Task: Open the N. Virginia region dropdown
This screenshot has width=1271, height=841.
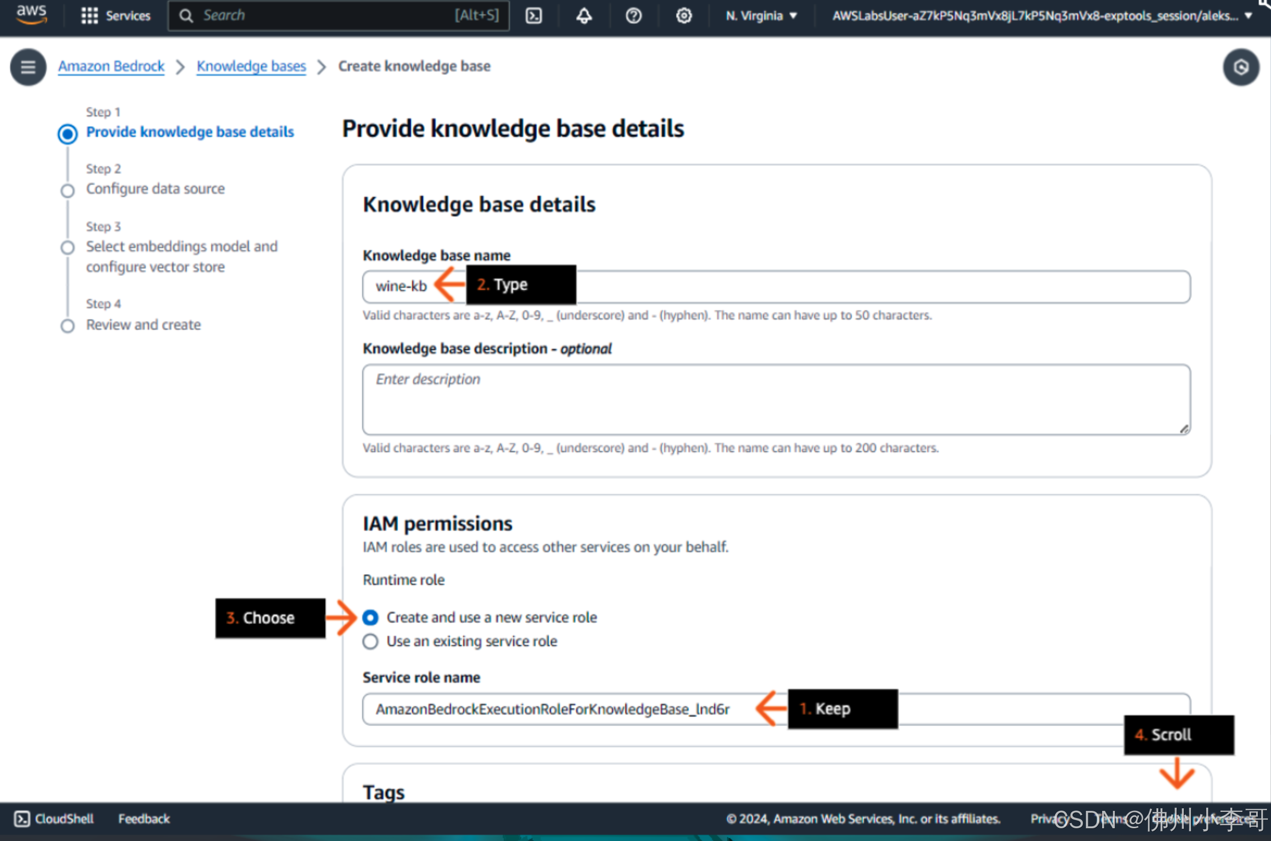Action: tap(761, 15)
